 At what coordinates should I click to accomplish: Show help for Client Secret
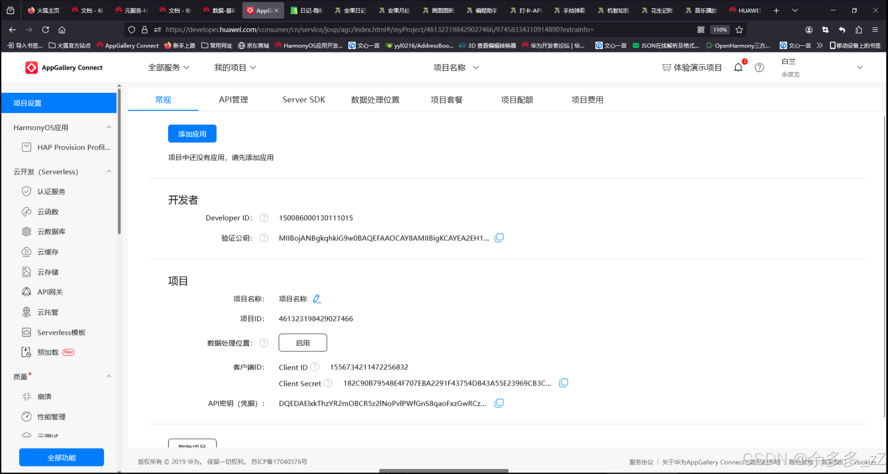328,383
